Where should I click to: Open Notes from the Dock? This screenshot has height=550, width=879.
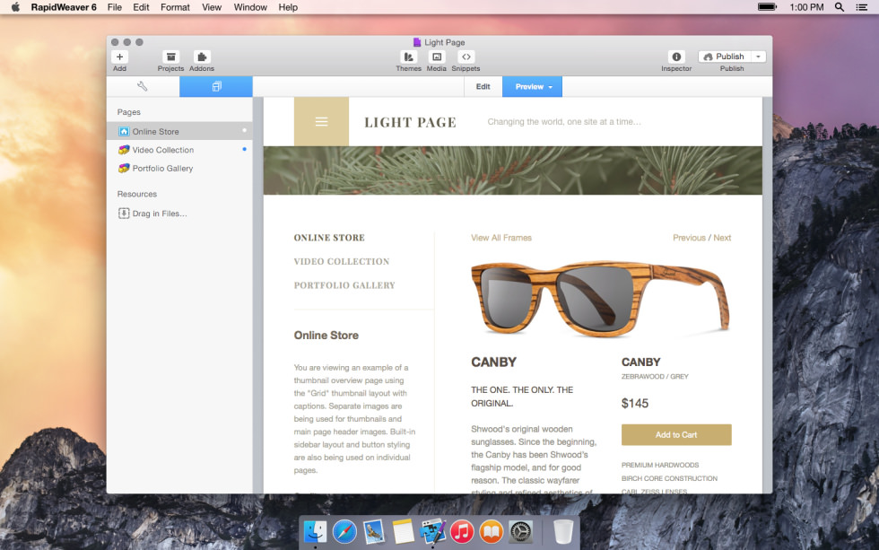[x=403, y=531]
